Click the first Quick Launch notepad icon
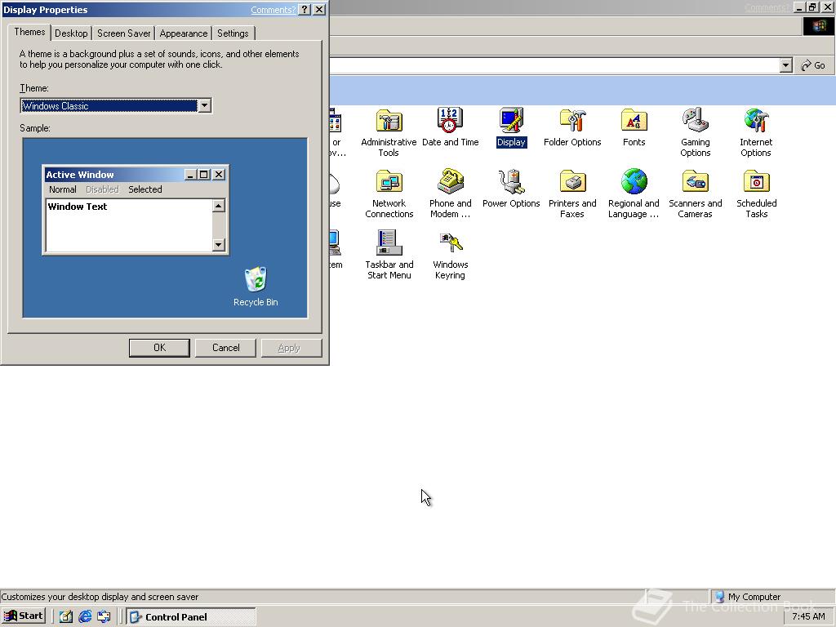 click(x=65, y=617)
